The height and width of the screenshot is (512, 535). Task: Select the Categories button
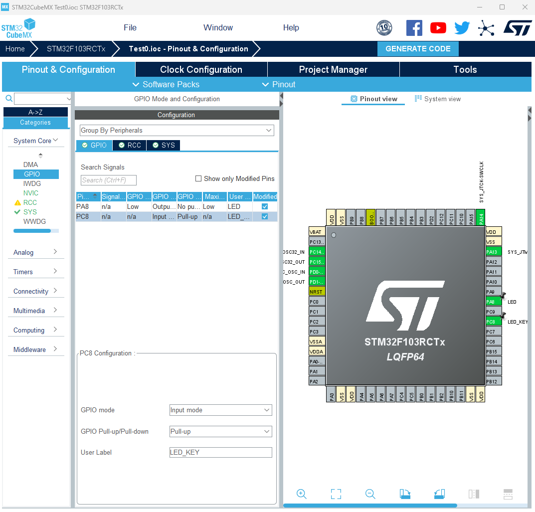tap(35, 123)
